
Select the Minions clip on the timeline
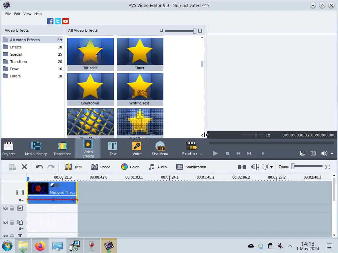[x=52, y=192]
